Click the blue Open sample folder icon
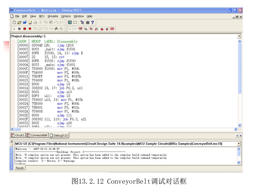260x195 pixels. [x=25, y=22]
